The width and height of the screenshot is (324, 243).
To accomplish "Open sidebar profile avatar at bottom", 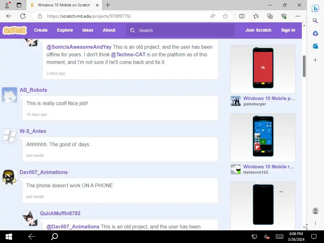I will click(315, 211).
